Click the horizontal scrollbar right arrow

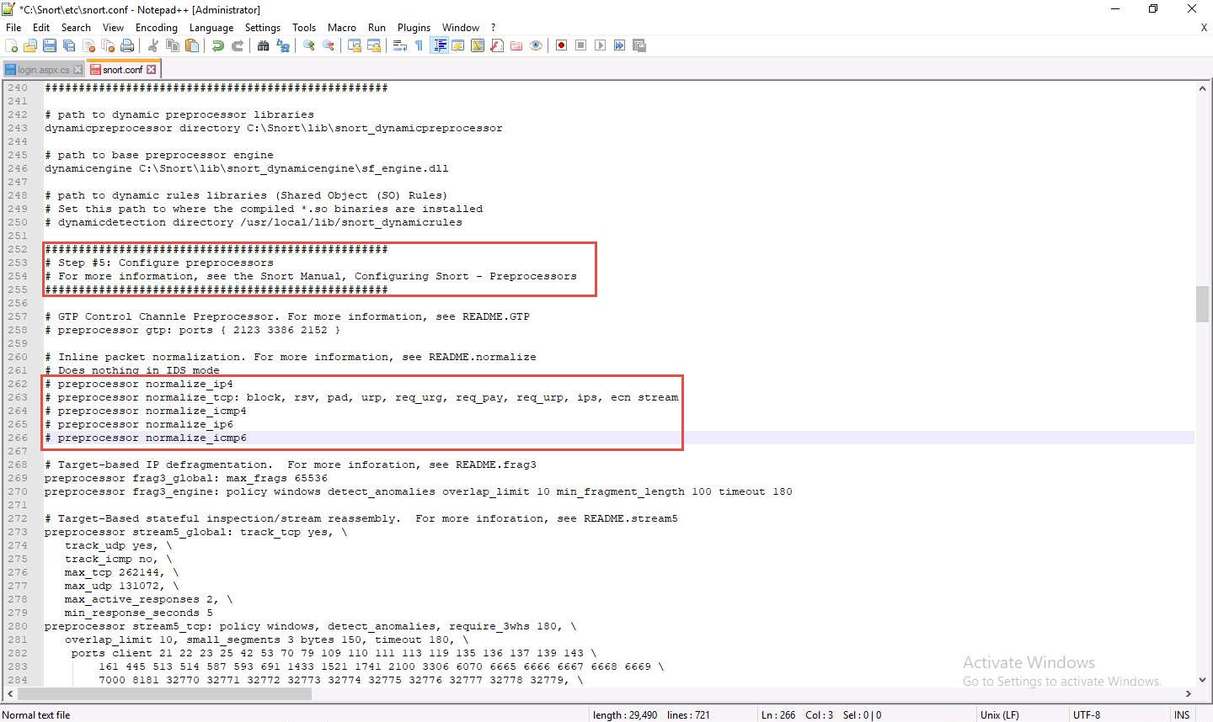point(1189,694)
